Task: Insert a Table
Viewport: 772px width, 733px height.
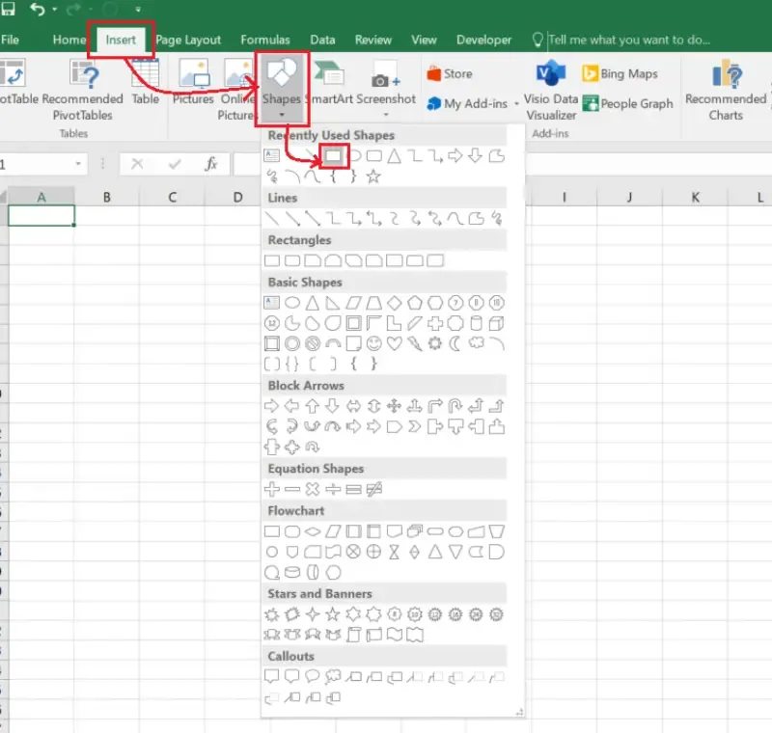Action: [x=146, y=82]
